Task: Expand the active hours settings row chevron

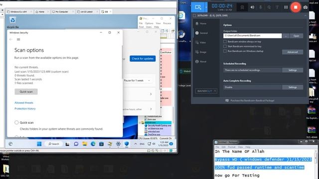Action: click(x=151, y=109)
